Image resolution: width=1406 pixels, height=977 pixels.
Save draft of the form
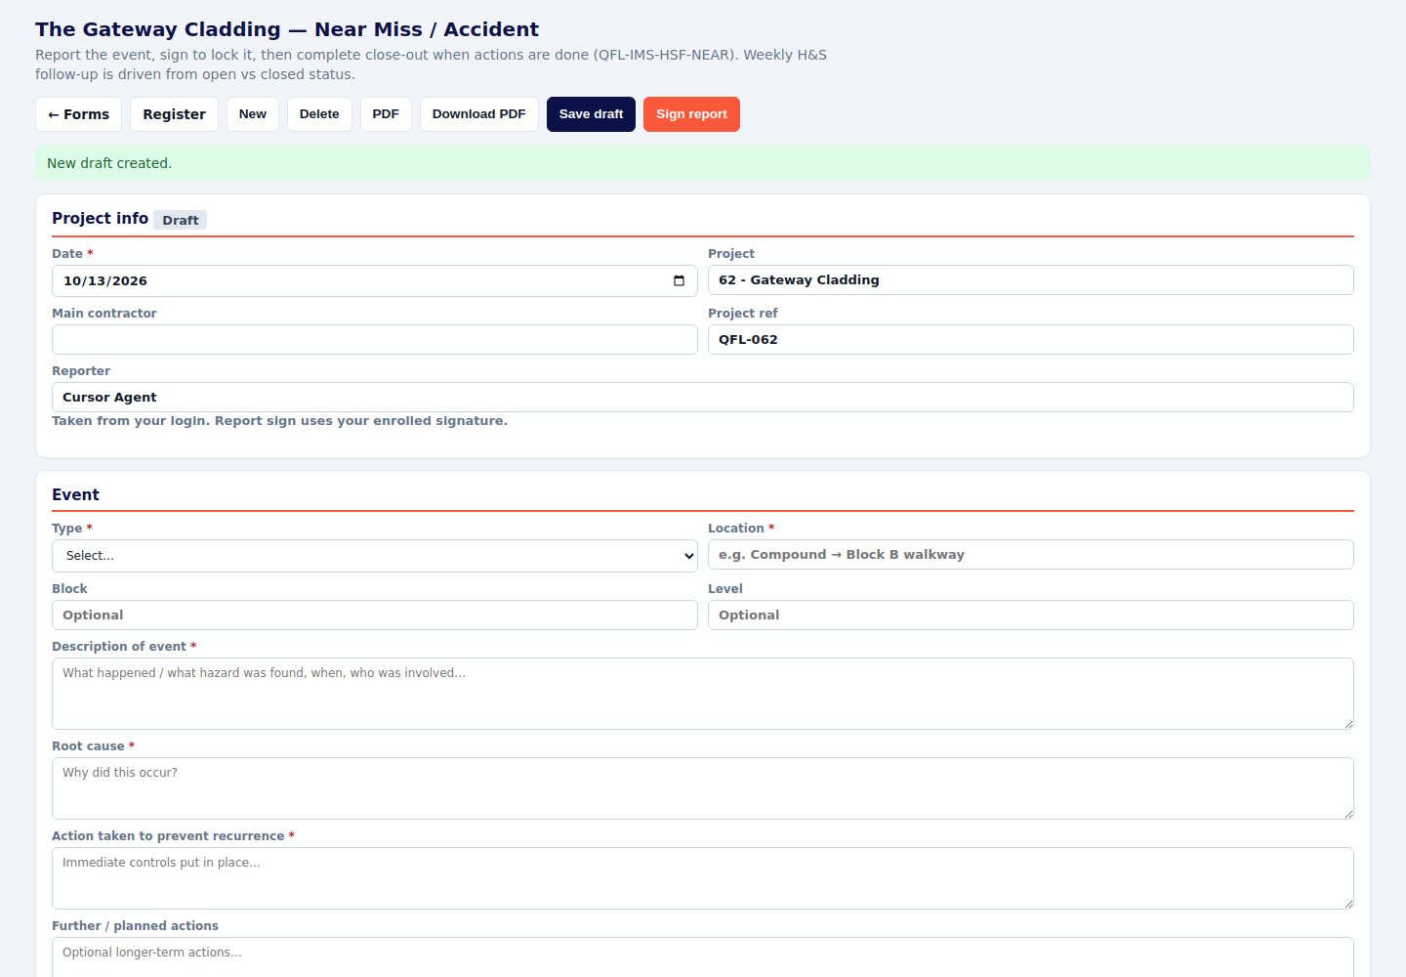(591, 114)
